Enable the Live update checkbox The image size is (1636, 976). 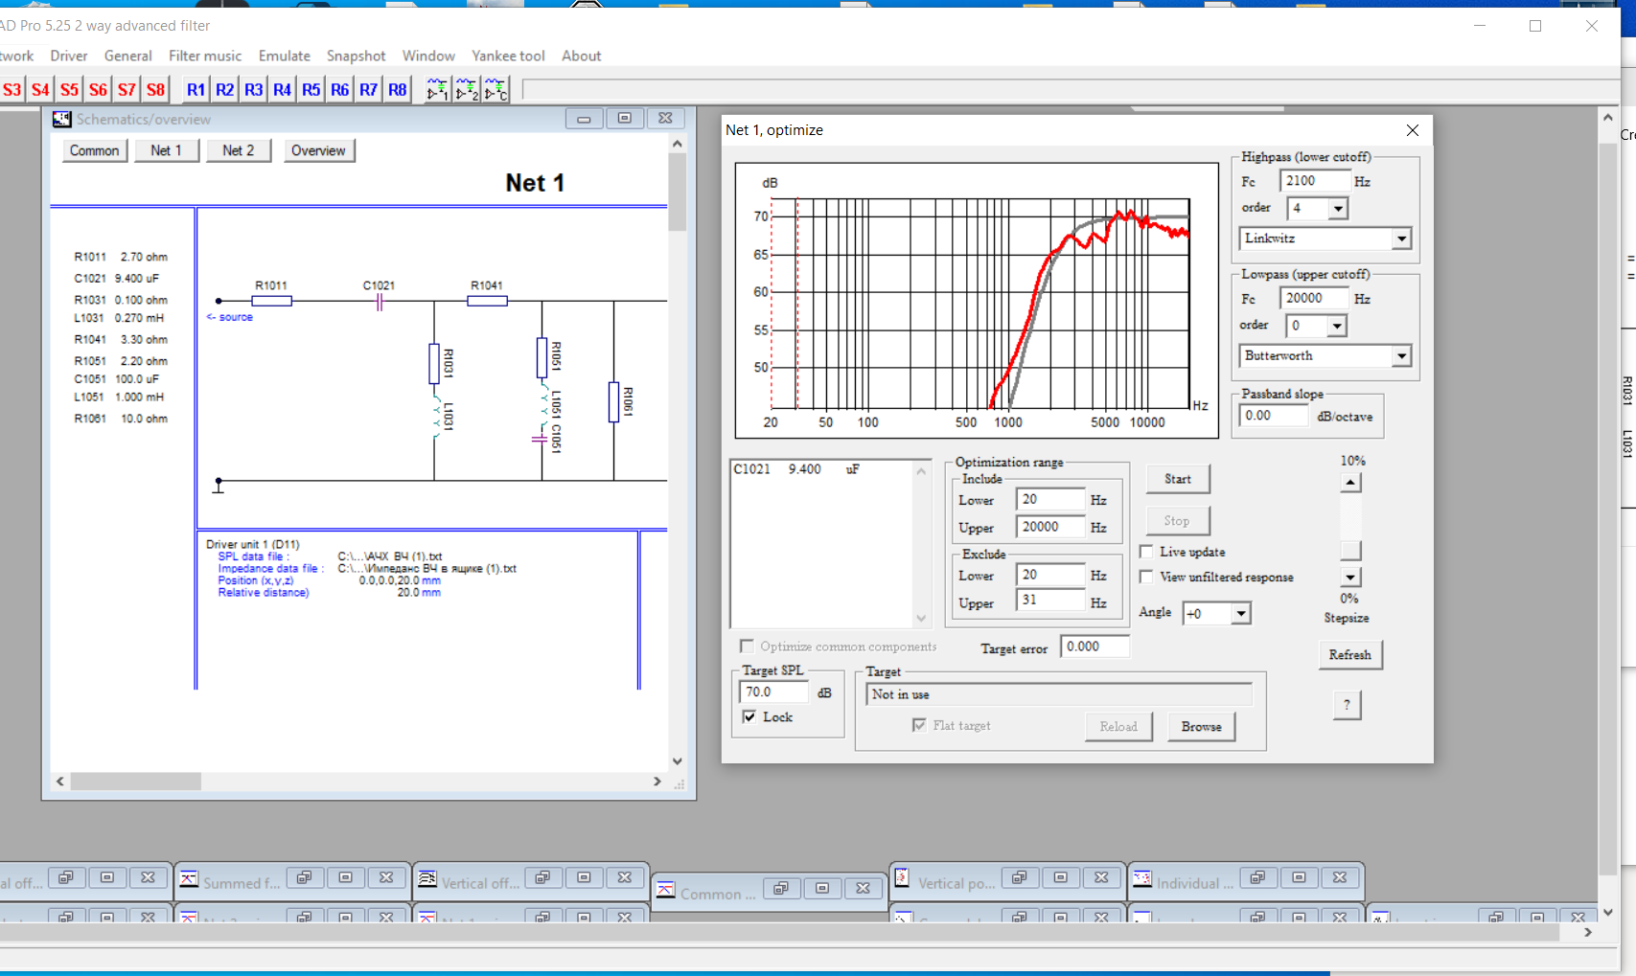[1146, 552]
